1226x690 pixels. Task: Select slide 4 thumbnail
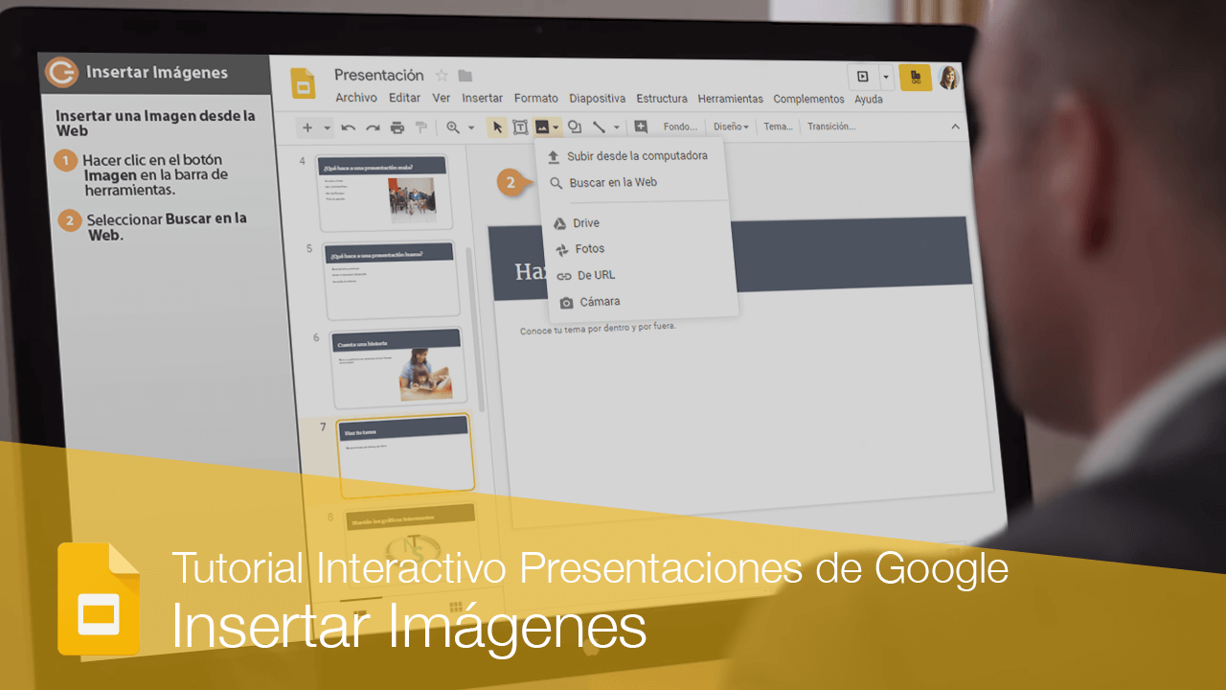pos(383,192)
